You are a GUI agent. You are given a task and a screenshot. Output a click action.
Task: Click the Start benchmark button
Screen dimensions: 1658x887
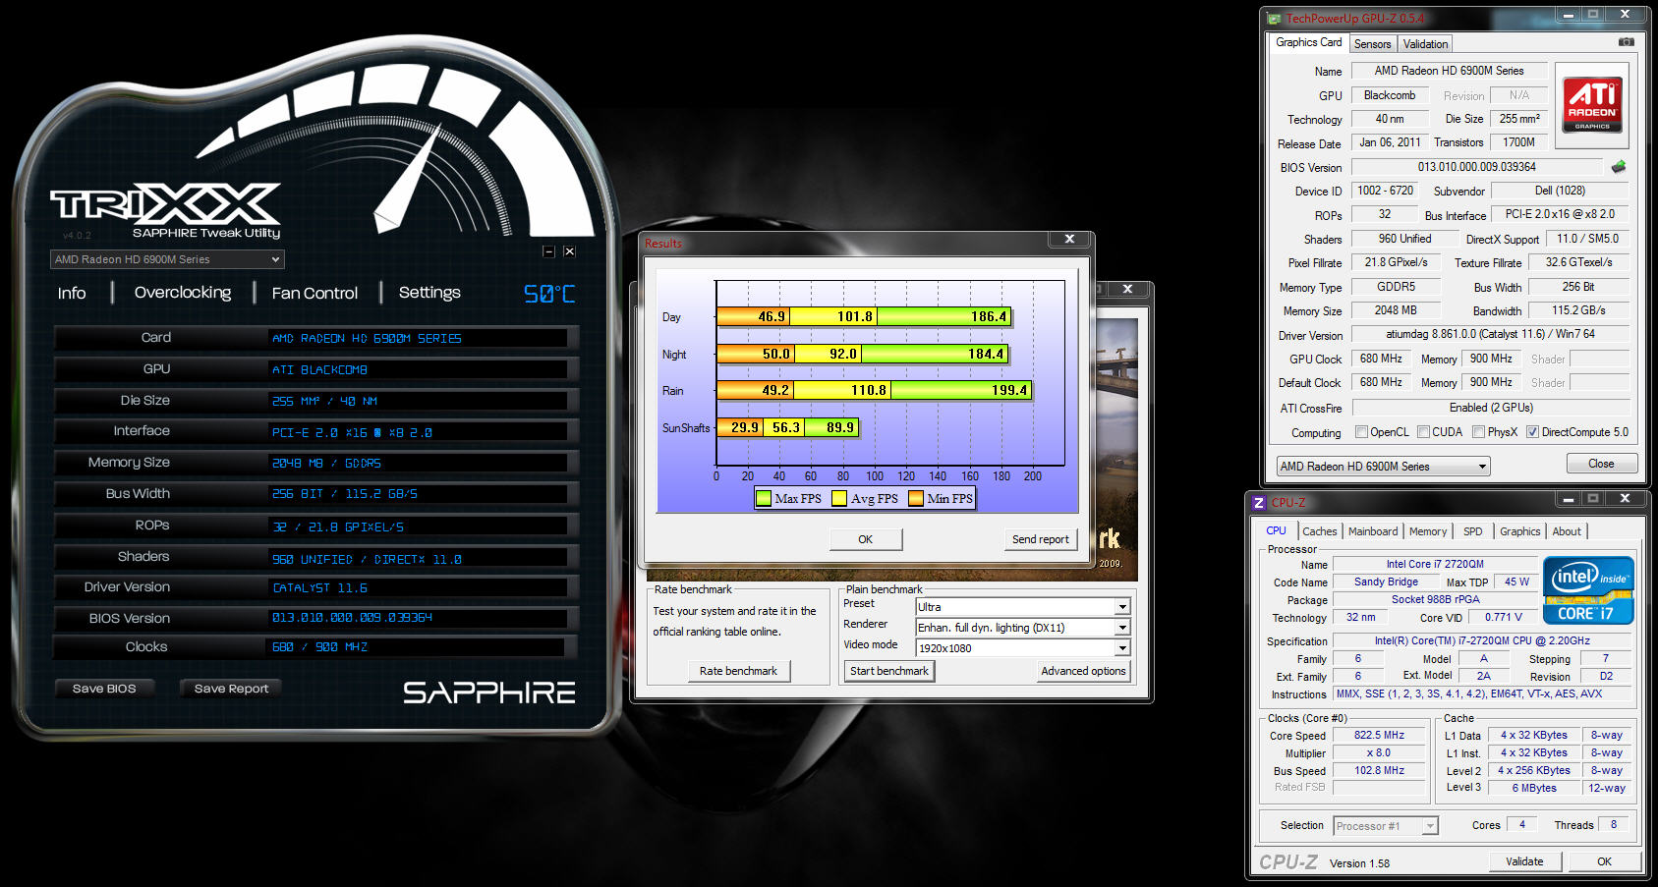(x=888, y=671)
